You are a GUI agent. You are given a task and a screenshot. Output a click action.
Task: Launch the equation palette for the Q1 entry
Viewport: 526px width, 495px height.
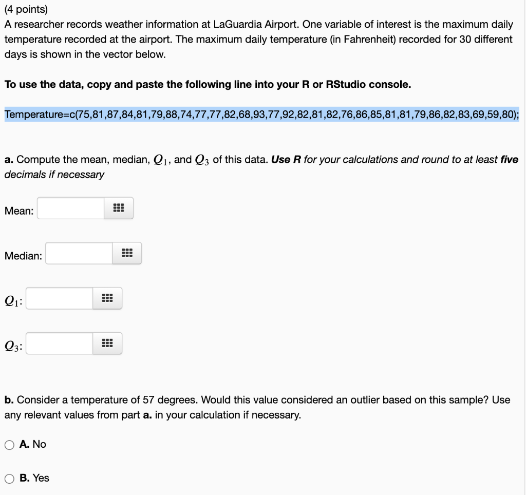point(107,298)
